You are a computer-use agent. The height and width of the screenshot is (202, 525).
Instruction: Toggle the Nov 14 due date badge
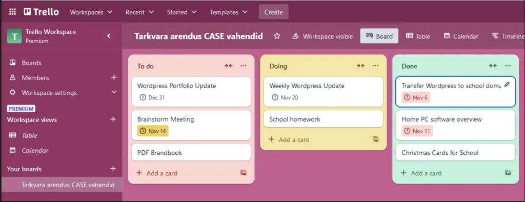click(153, 131)
